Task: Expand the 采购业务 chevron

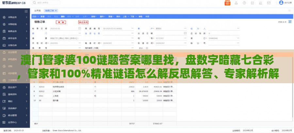Action: [27, 17]
